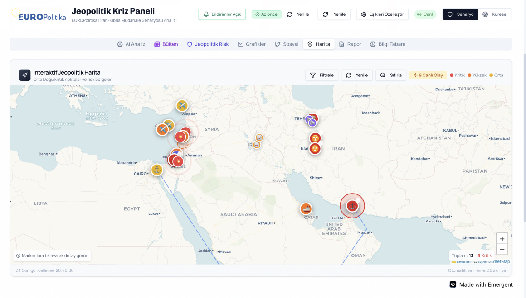Switch to the Jeopolitik Risk tab
The height and width of the screenshot is (298, 526).
point(208,44)
